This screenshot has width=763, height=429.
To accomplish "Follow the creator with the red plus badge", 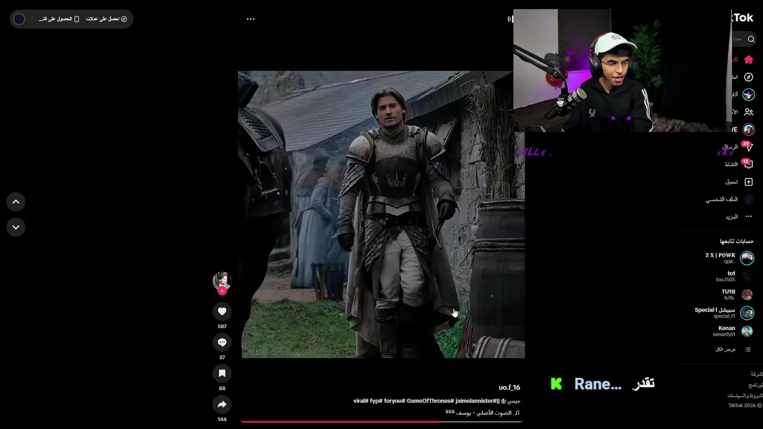I will 222,291.
